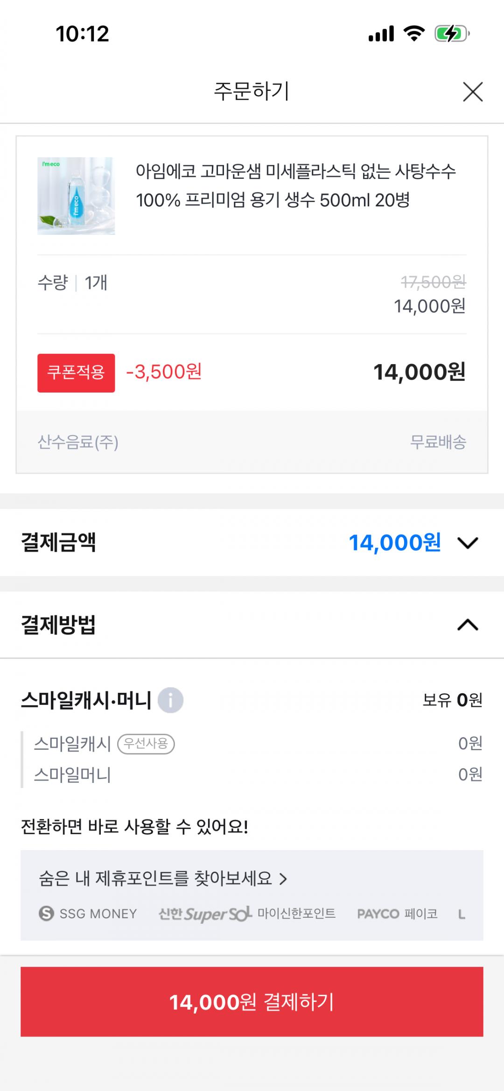
Task: Tap the info icon beside 스마일캐시·머니
Action: pyautogui.click(x=170, y=700)
